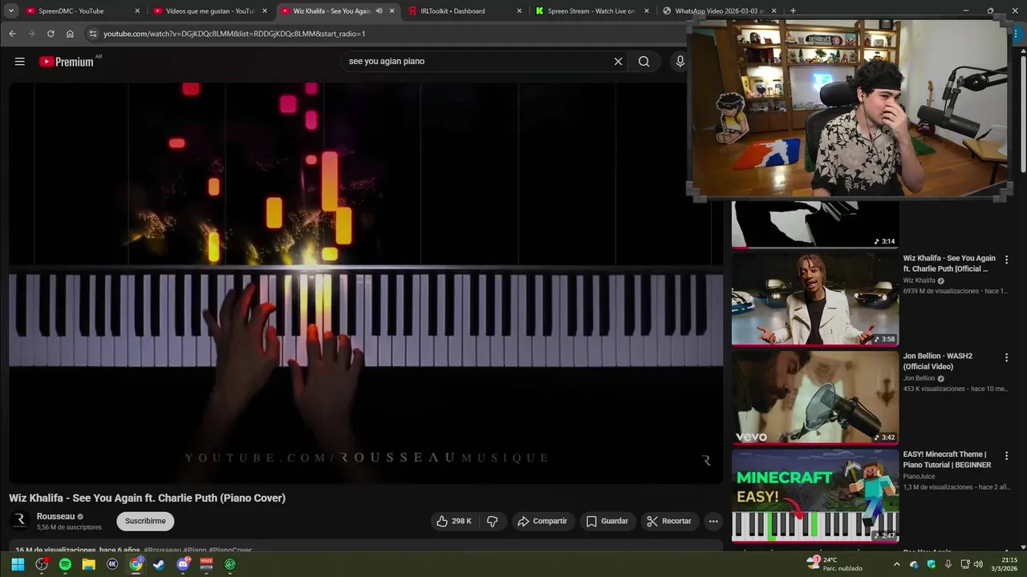Clear the search box with the X icon
Screen dimensions: 1027x577
point(618,62)
